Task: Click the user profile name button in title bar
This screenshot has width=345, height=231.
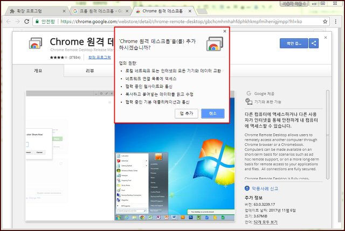Action: (x=294, y=4)
